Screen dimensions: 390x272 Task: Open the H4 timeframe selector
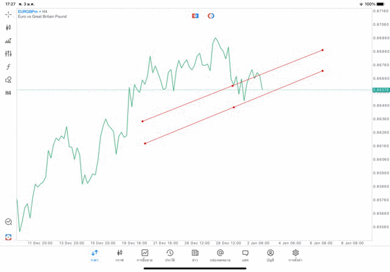point(9,93)
